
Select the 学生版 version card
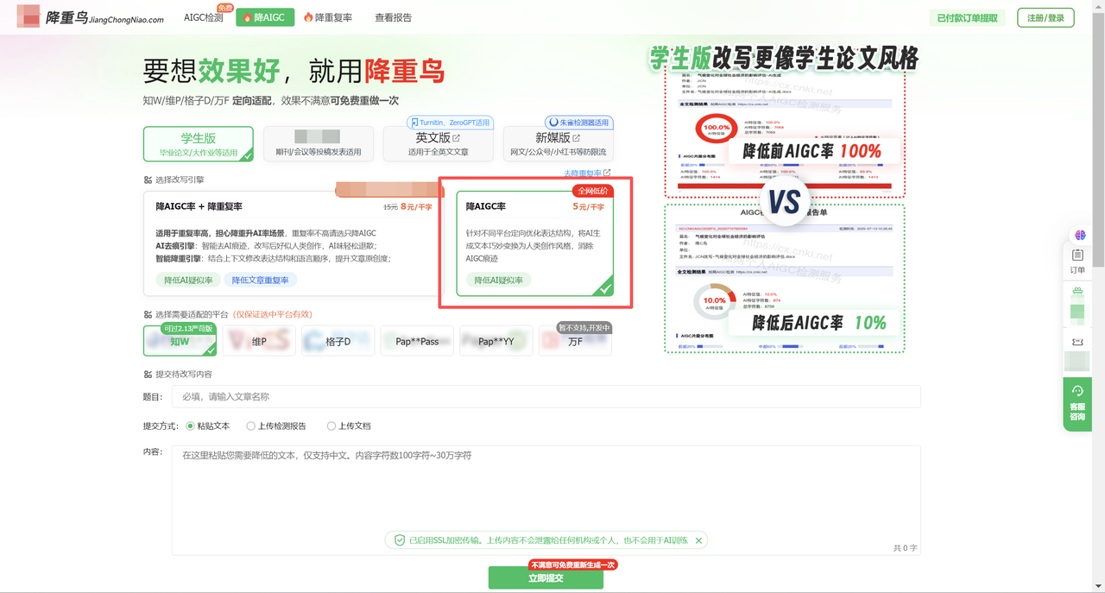[x=199, y=144]
